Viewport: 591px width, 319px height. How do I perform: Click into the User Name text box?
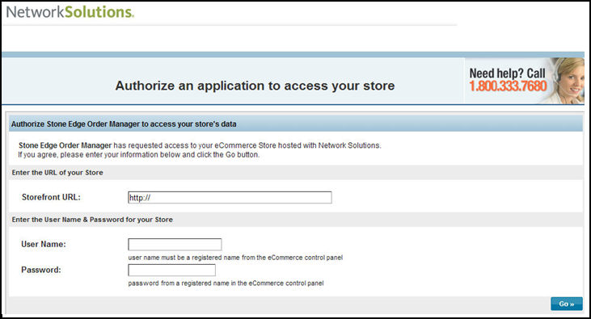coord(175,245)
